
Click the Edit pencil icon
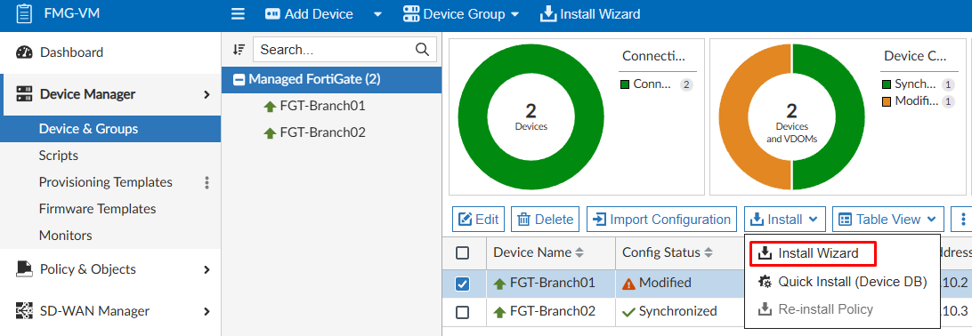tap(465, 219)
